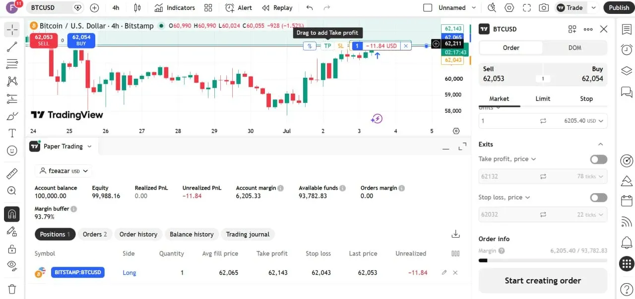Open the 4h interval dropdown

point(116,8)
